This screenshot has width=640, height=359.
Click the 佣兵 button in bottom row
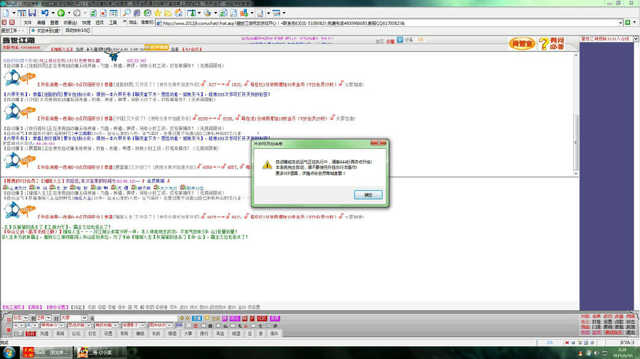point(274,333)
